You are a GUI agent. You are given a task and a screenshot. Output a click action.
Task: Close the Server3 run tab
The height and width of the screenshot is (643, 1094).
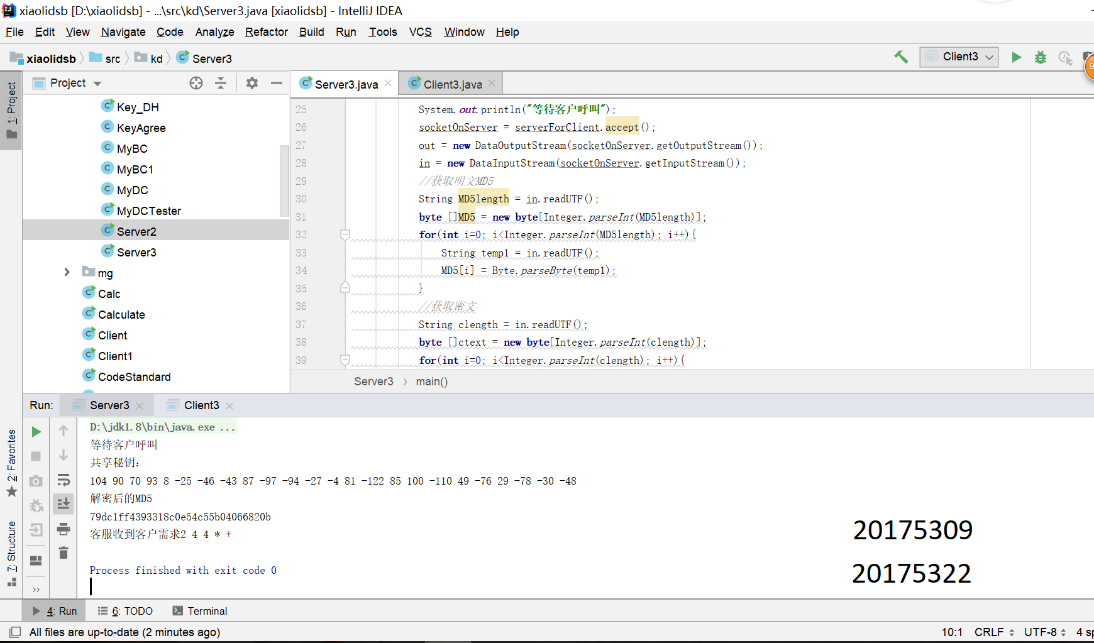pyautogui.click(x=140, y=406)
